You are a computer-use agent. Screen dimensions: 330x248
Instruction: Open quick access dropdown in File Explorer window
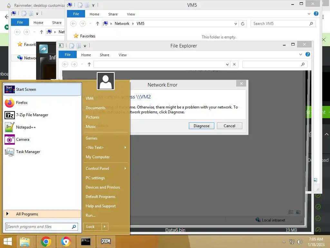click(x=85, y=46)
